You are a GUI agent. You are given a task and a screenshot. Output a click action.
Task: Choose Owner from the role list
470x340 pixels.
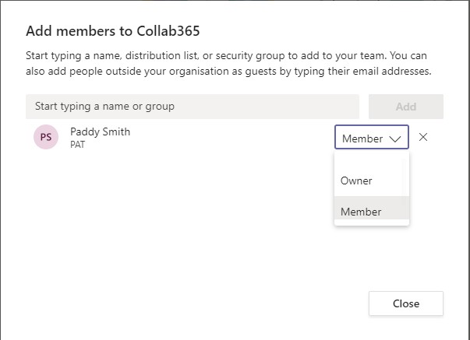[x=371, y=181]
